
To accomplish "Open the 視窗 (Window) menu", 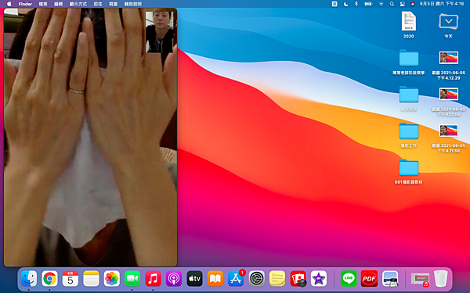I will tap(113, 4).
